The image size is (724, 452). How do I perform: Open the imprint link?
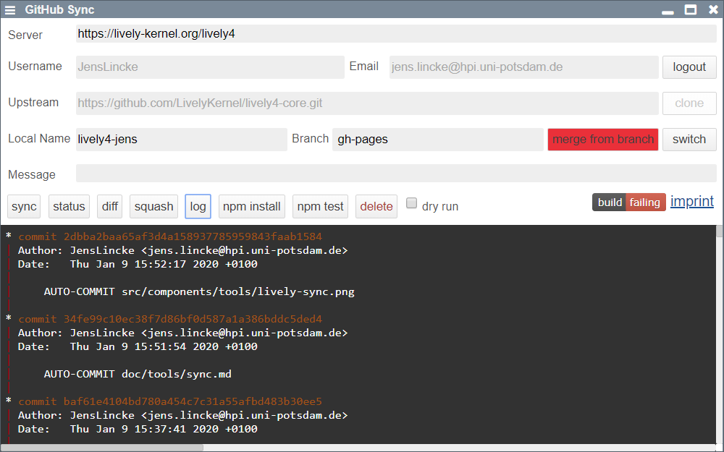[691, 202]
